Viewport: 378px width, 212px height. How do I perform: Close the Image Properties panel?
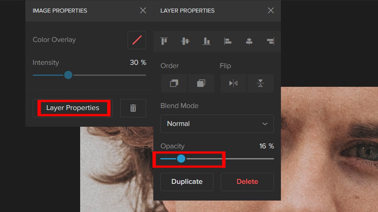(143, 11)
